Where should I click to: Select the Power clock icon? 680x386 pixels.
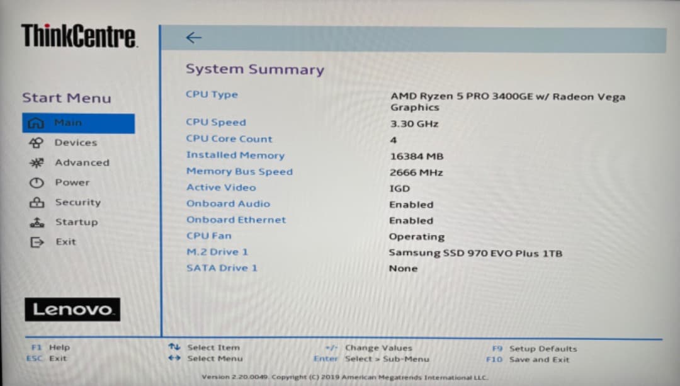point(38,182)
